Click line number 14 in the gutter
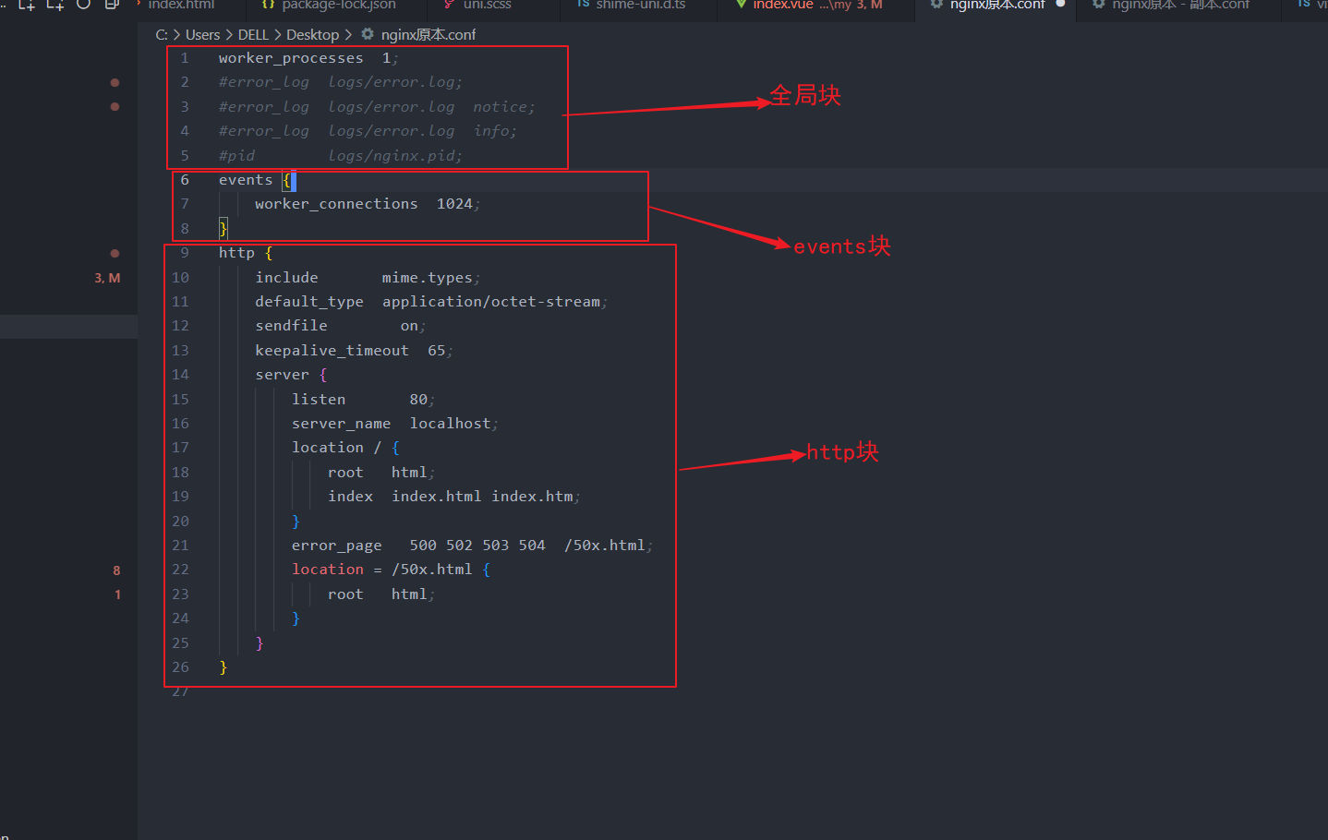This screenshot has height=840, width=1328. 180,375
